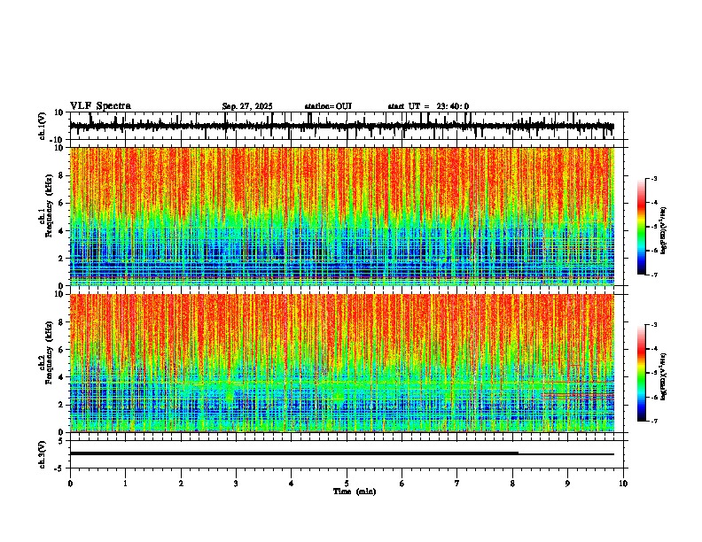The image size is (702, 542).
Task: Click ch.1 color bar log(PSD) unit label
Action: click(664, 230)
